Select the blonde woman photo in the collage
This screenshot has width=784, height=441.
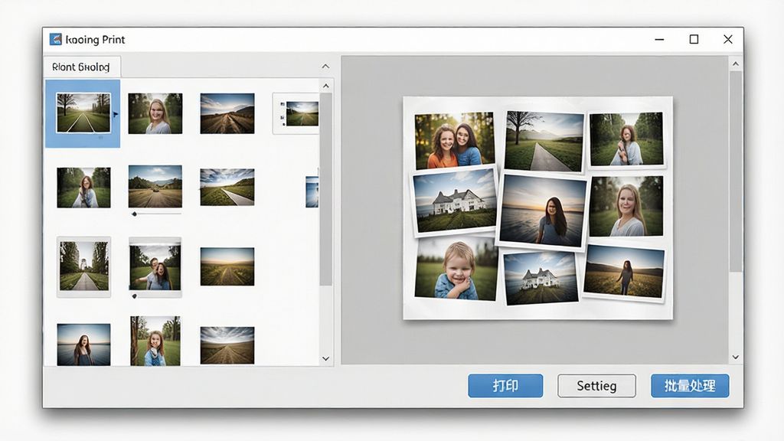pyautogui.click(x=626, y=205)
